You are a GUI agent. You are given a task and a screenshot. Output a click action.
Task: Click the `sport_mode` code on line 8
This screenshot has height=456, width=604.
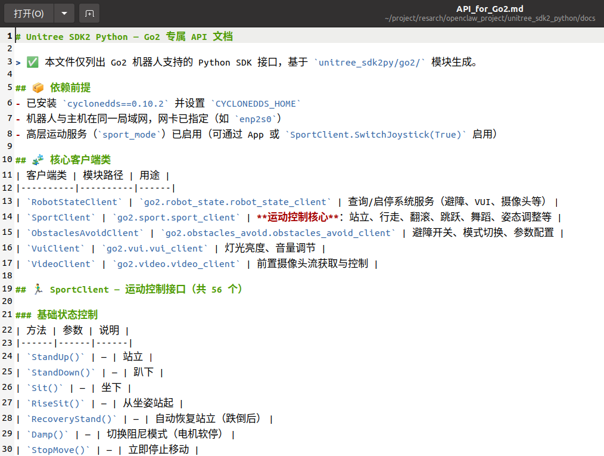pyautogui.click(x=129, y=135)
